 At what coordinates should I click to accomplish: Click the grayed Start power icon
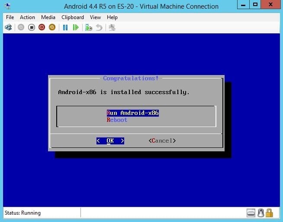(x=21, y=27)
